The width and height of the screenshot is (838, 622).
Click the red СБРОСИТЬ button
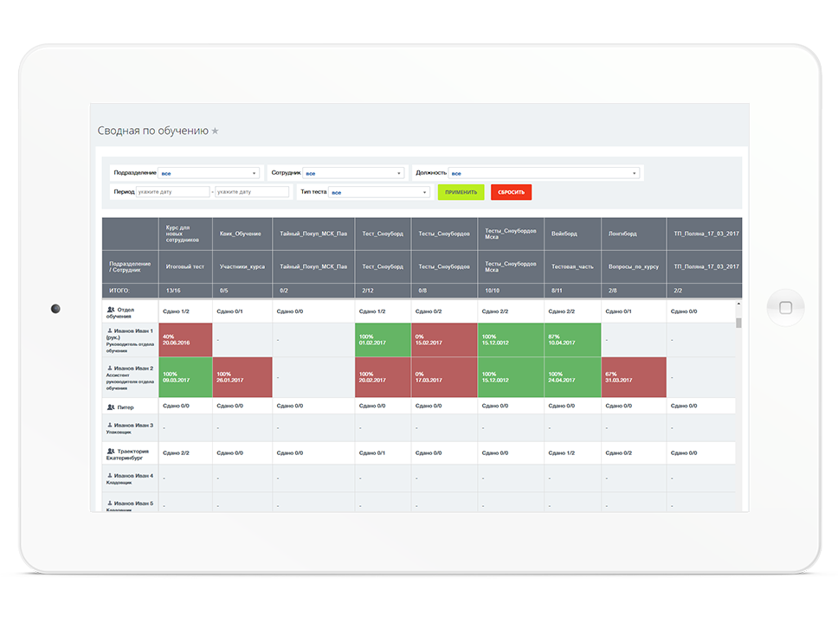[x=511, y=192]
